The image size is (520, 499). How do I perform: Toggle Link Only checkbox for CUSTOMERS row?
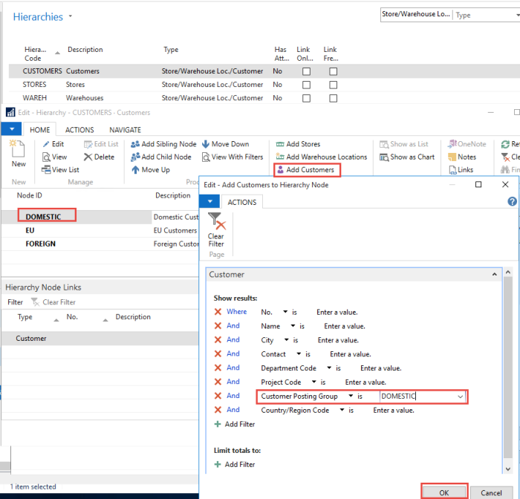click(306, 71)
